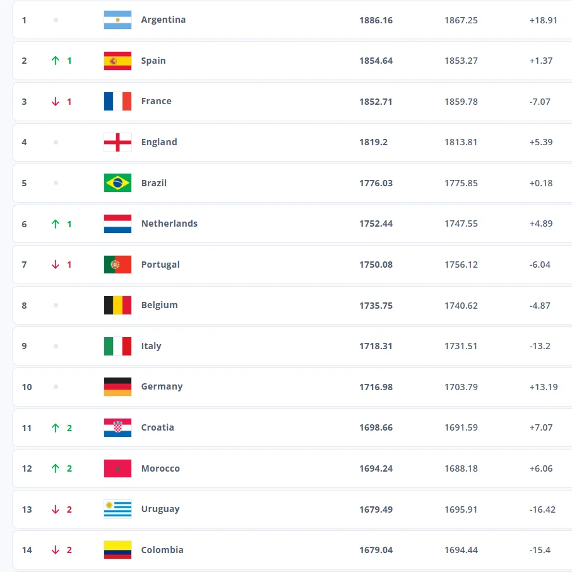Click Argentina's total points 1886.16
Screen dimensions: 572x572
[376, 20]
